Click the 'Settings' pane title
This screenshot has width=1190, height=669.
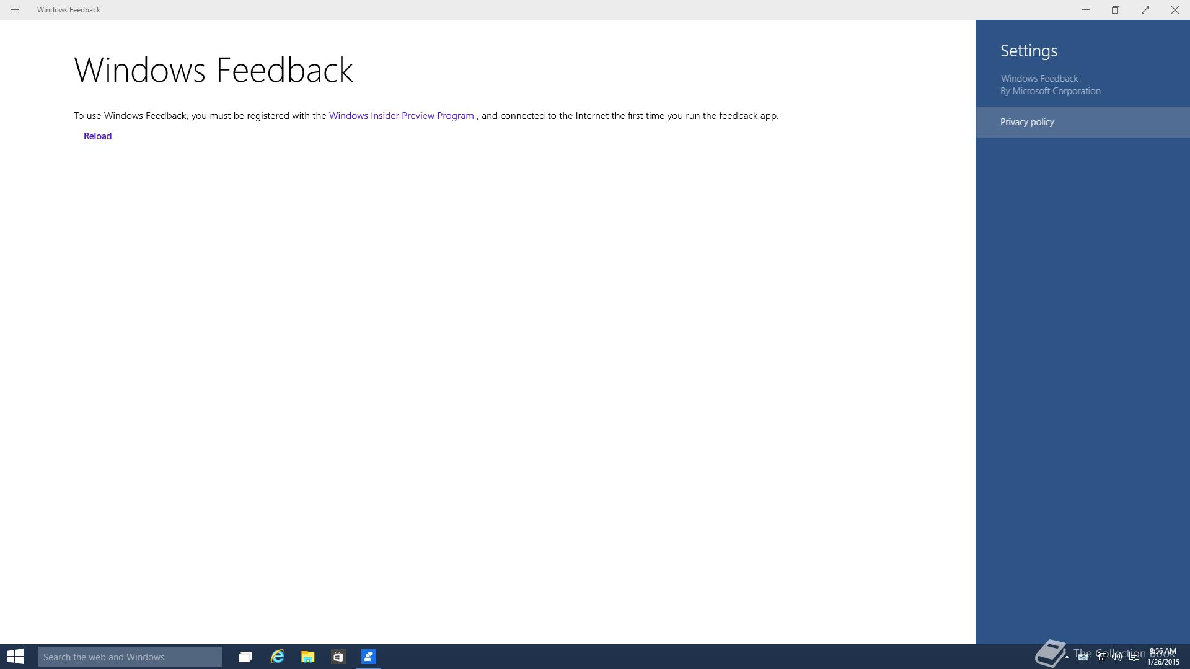1029,51
